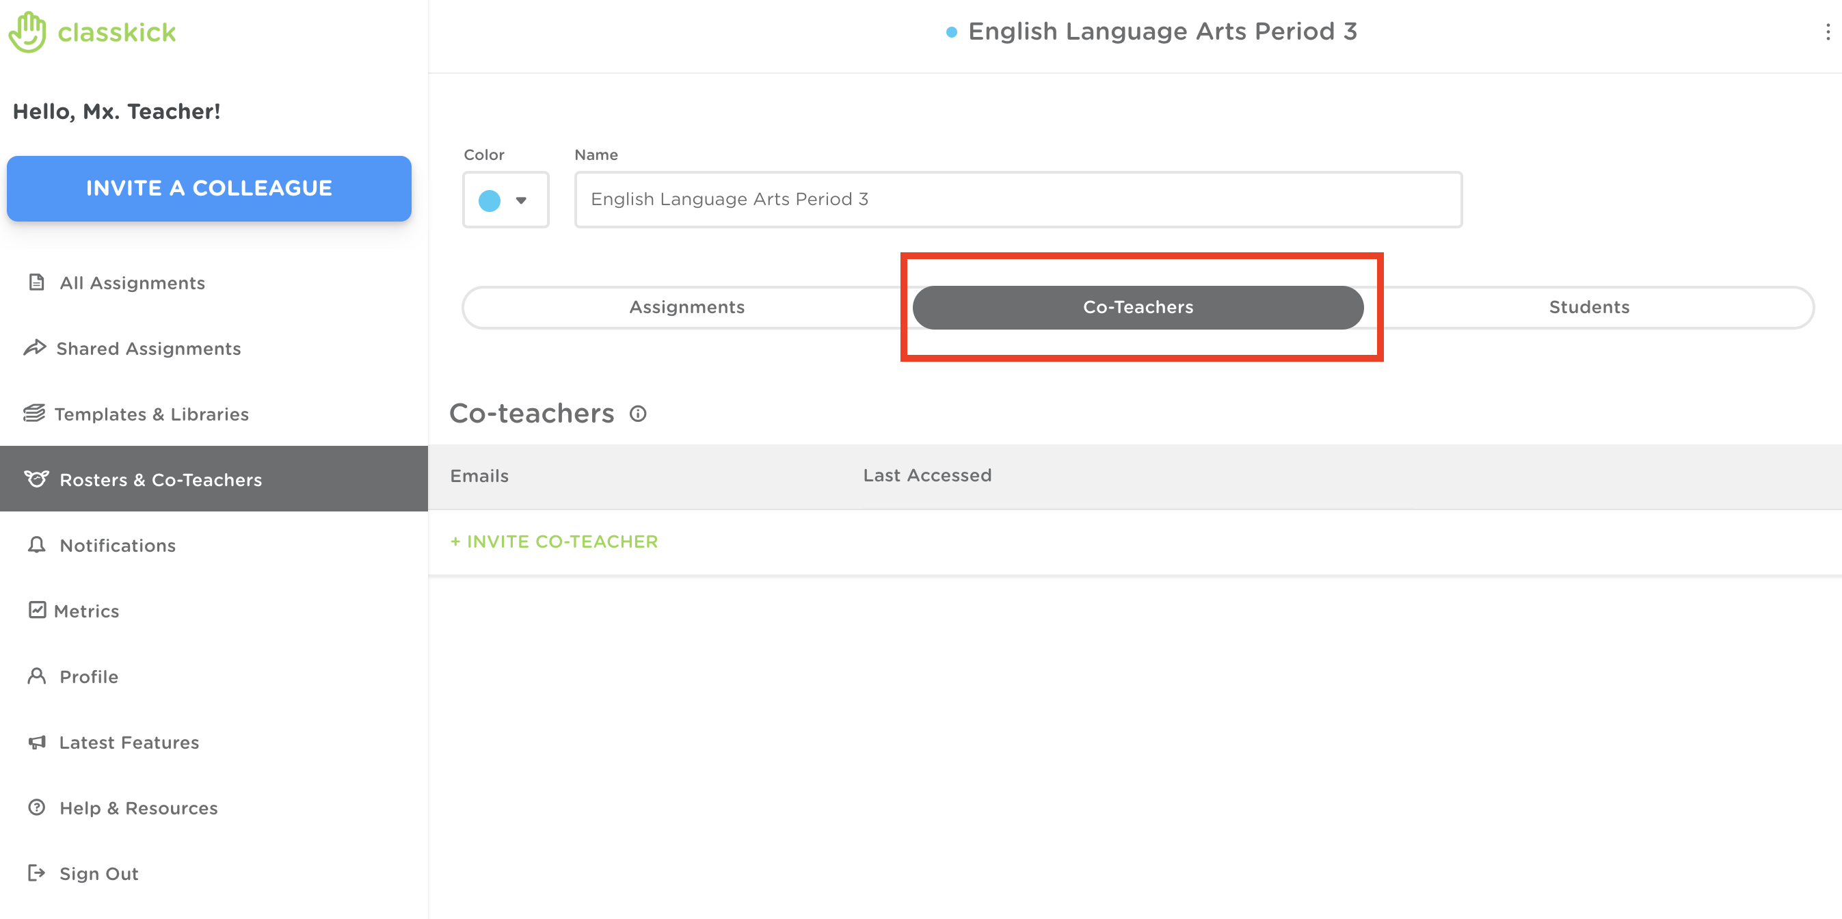View co-teachers info tooltip icon
Image resolution: width=1842 pixels, height=919 pixels.
[x=638, y=414]
